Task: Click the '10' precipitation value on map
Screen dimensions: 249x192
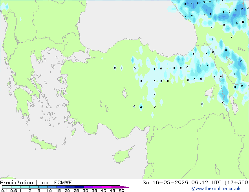Action: click(x=240, y=61)
